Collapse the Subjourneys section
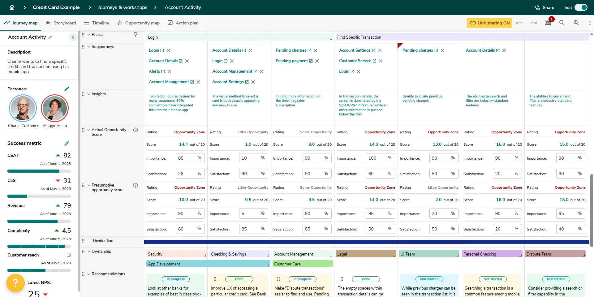This screenshot has width=594, height=297. coord(89,46)
